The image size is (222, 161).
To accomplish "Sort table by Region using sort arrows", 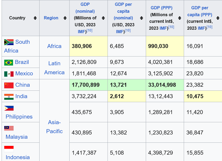I will point(65,18).
